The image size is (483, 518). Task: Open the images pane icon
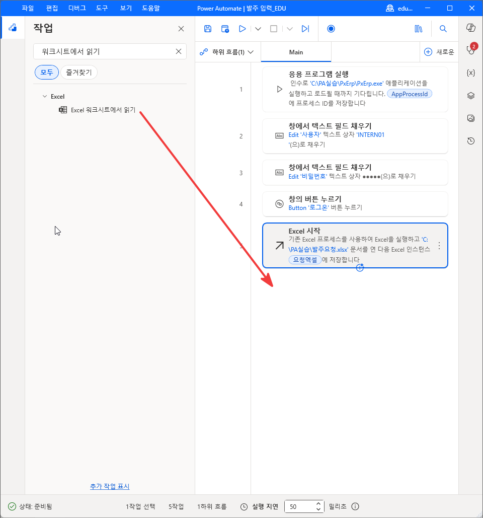click(x=471, y=118)
